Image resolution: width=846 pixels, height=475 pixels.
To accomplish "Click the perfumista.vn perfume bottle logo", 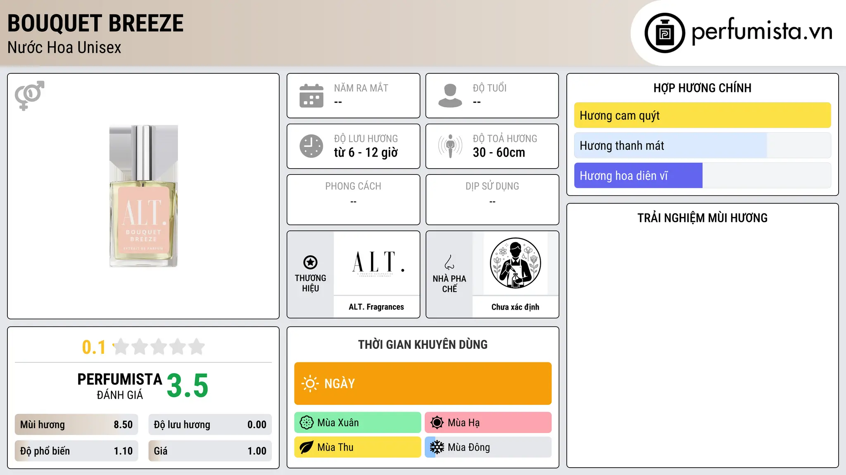I will tap(665, 33).
